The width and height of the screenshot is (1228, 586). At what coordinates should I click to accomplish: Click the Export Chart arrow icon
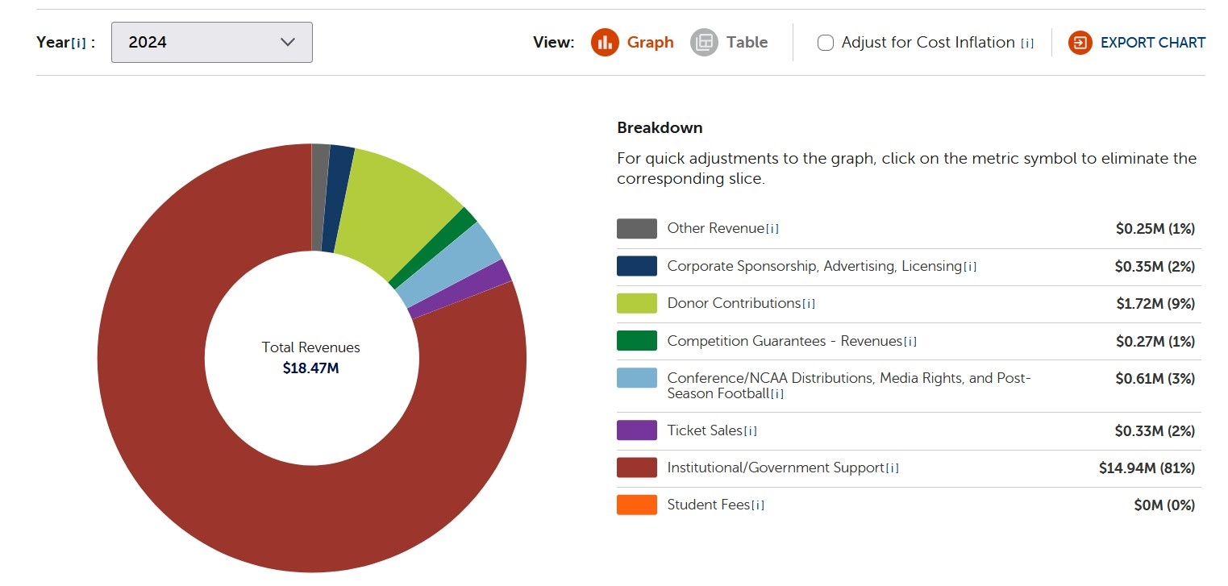point(1079,42)
